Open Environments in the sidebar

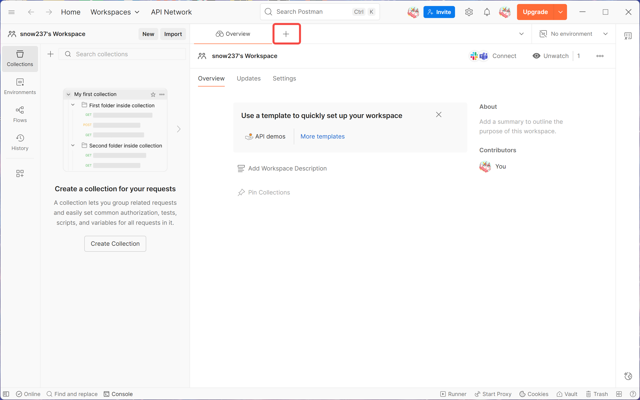click(20, 86)
